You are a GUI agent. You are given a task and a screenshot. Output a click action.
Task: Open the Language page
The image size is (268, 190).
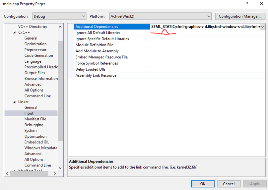point(32,61)
